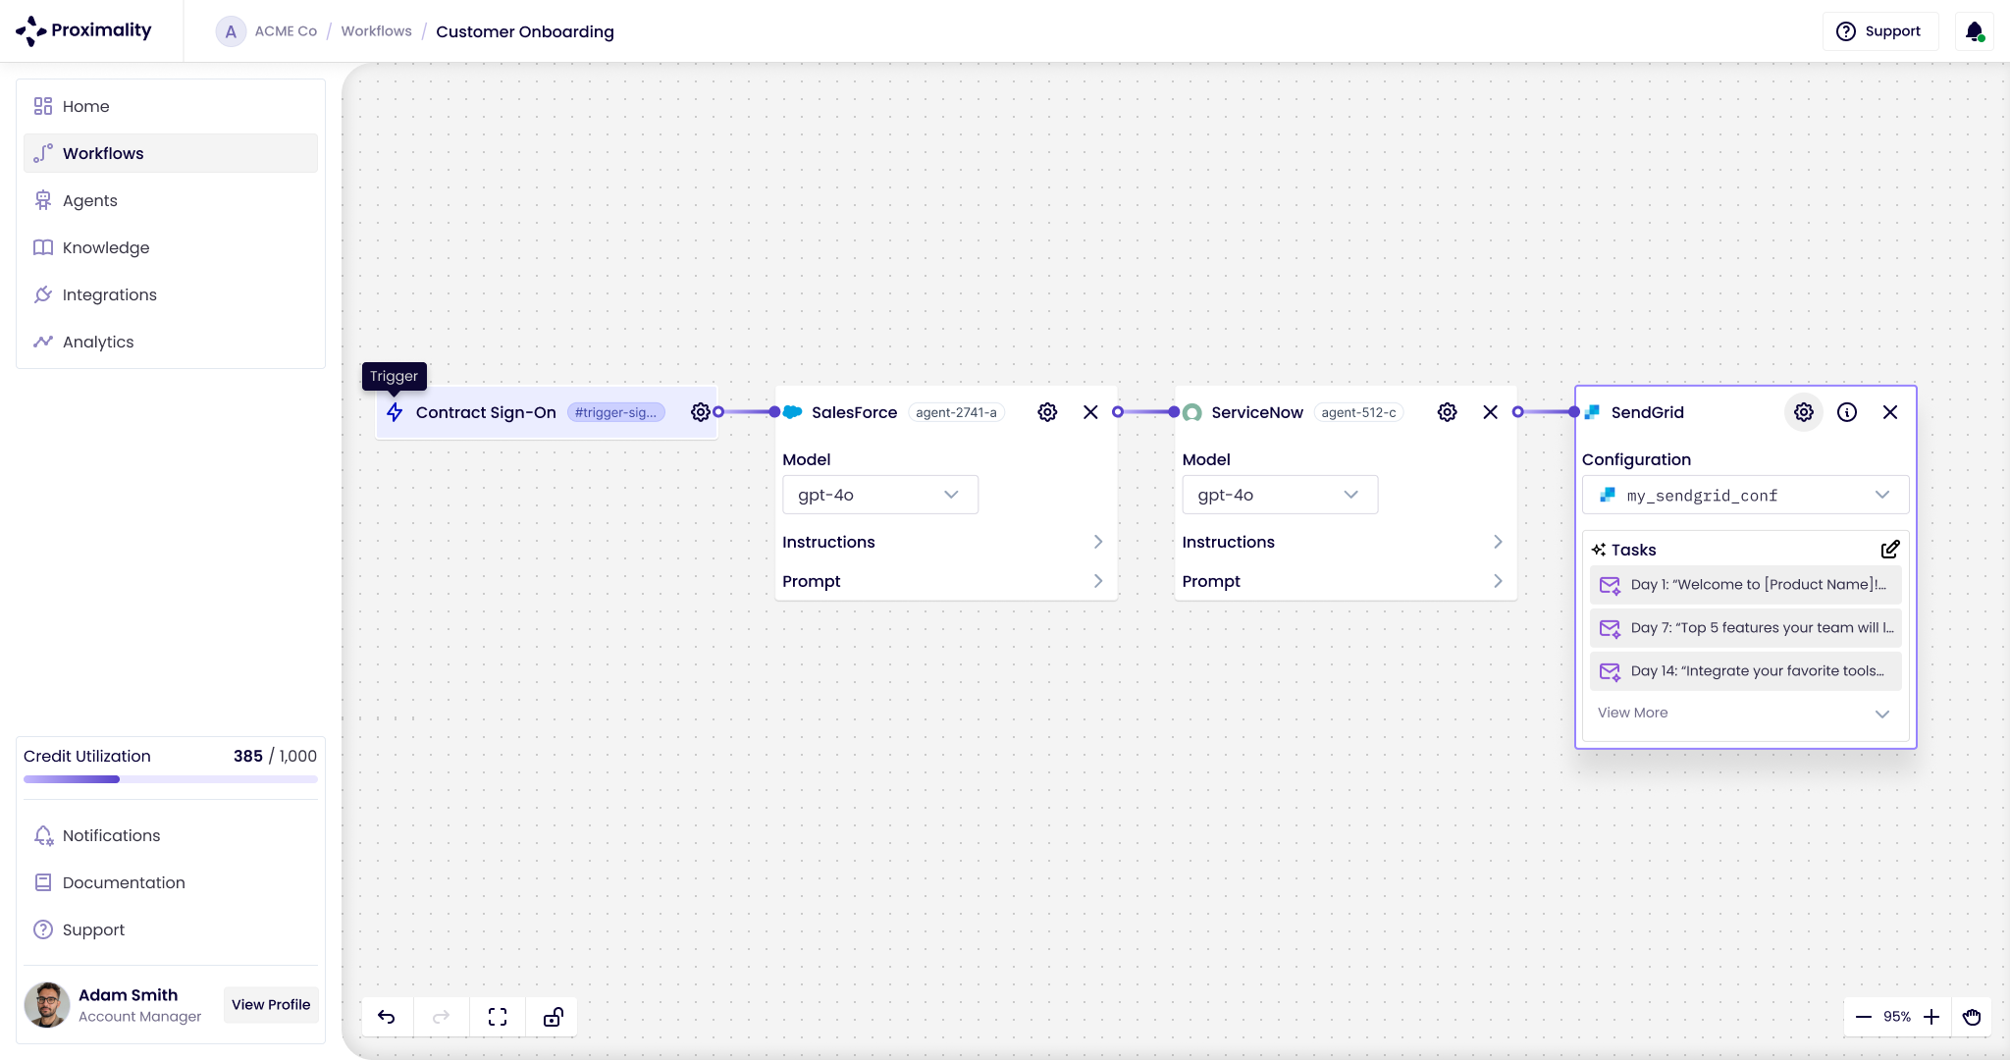Screen dimensions: 2010x1060
Task: Click the undo arrow in canvas toolbar
Action: click(387, 1017)
